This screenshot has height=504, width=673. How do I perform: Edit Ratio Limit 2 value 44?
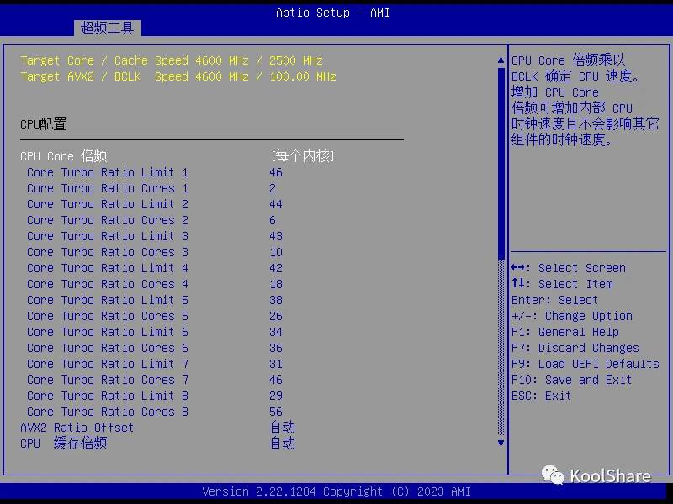pyautogui.click(x=276, y=204)
